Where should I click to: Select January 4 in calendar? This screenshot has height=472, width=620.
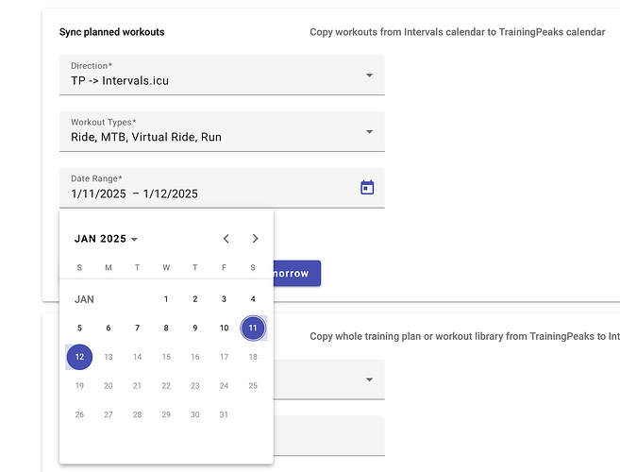pos(253,299)
